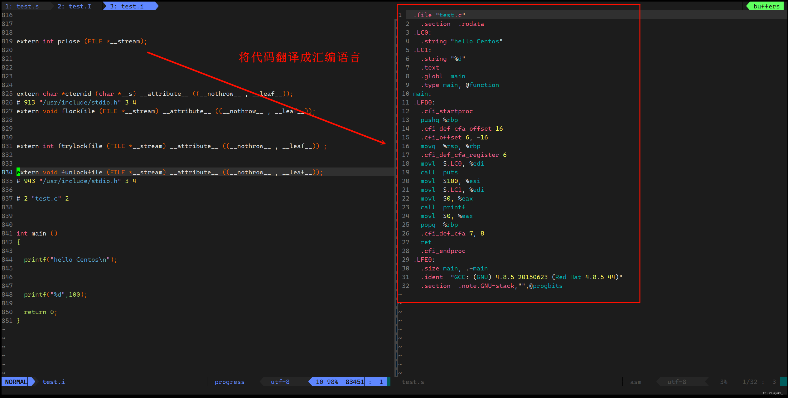Click '.string "%d"' line

[443, 59]
